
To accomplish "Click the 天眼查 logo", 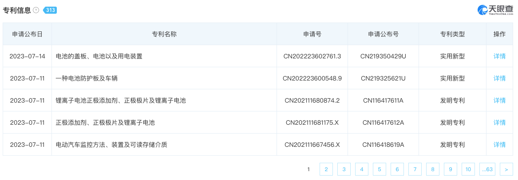I will pyautogui.click(x=495, y=10).
